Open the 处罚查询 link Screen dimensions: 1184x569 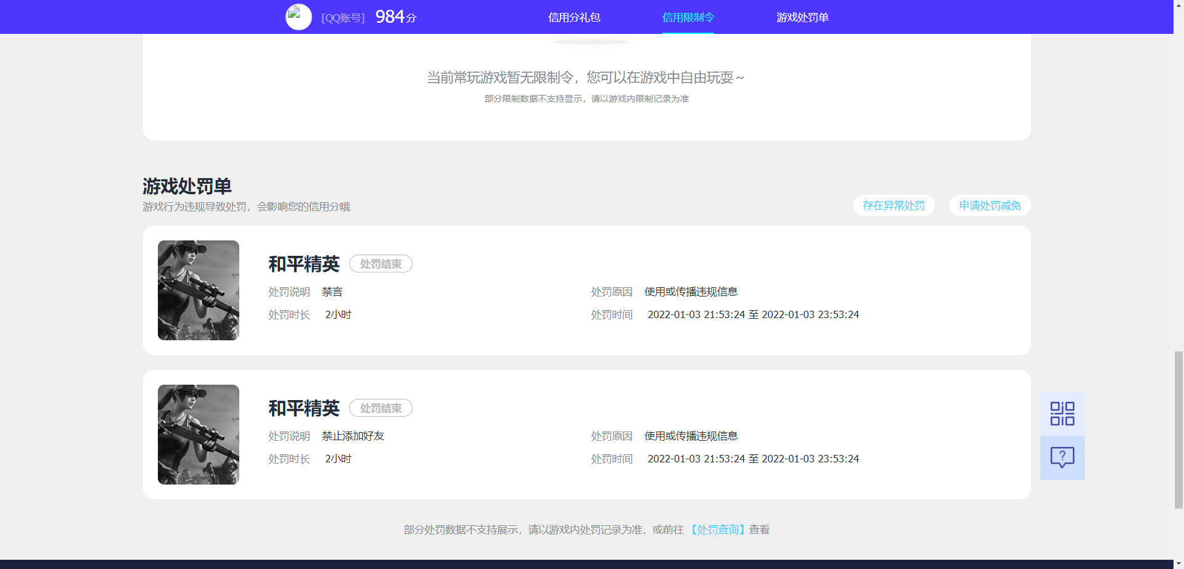pos(717,530)
